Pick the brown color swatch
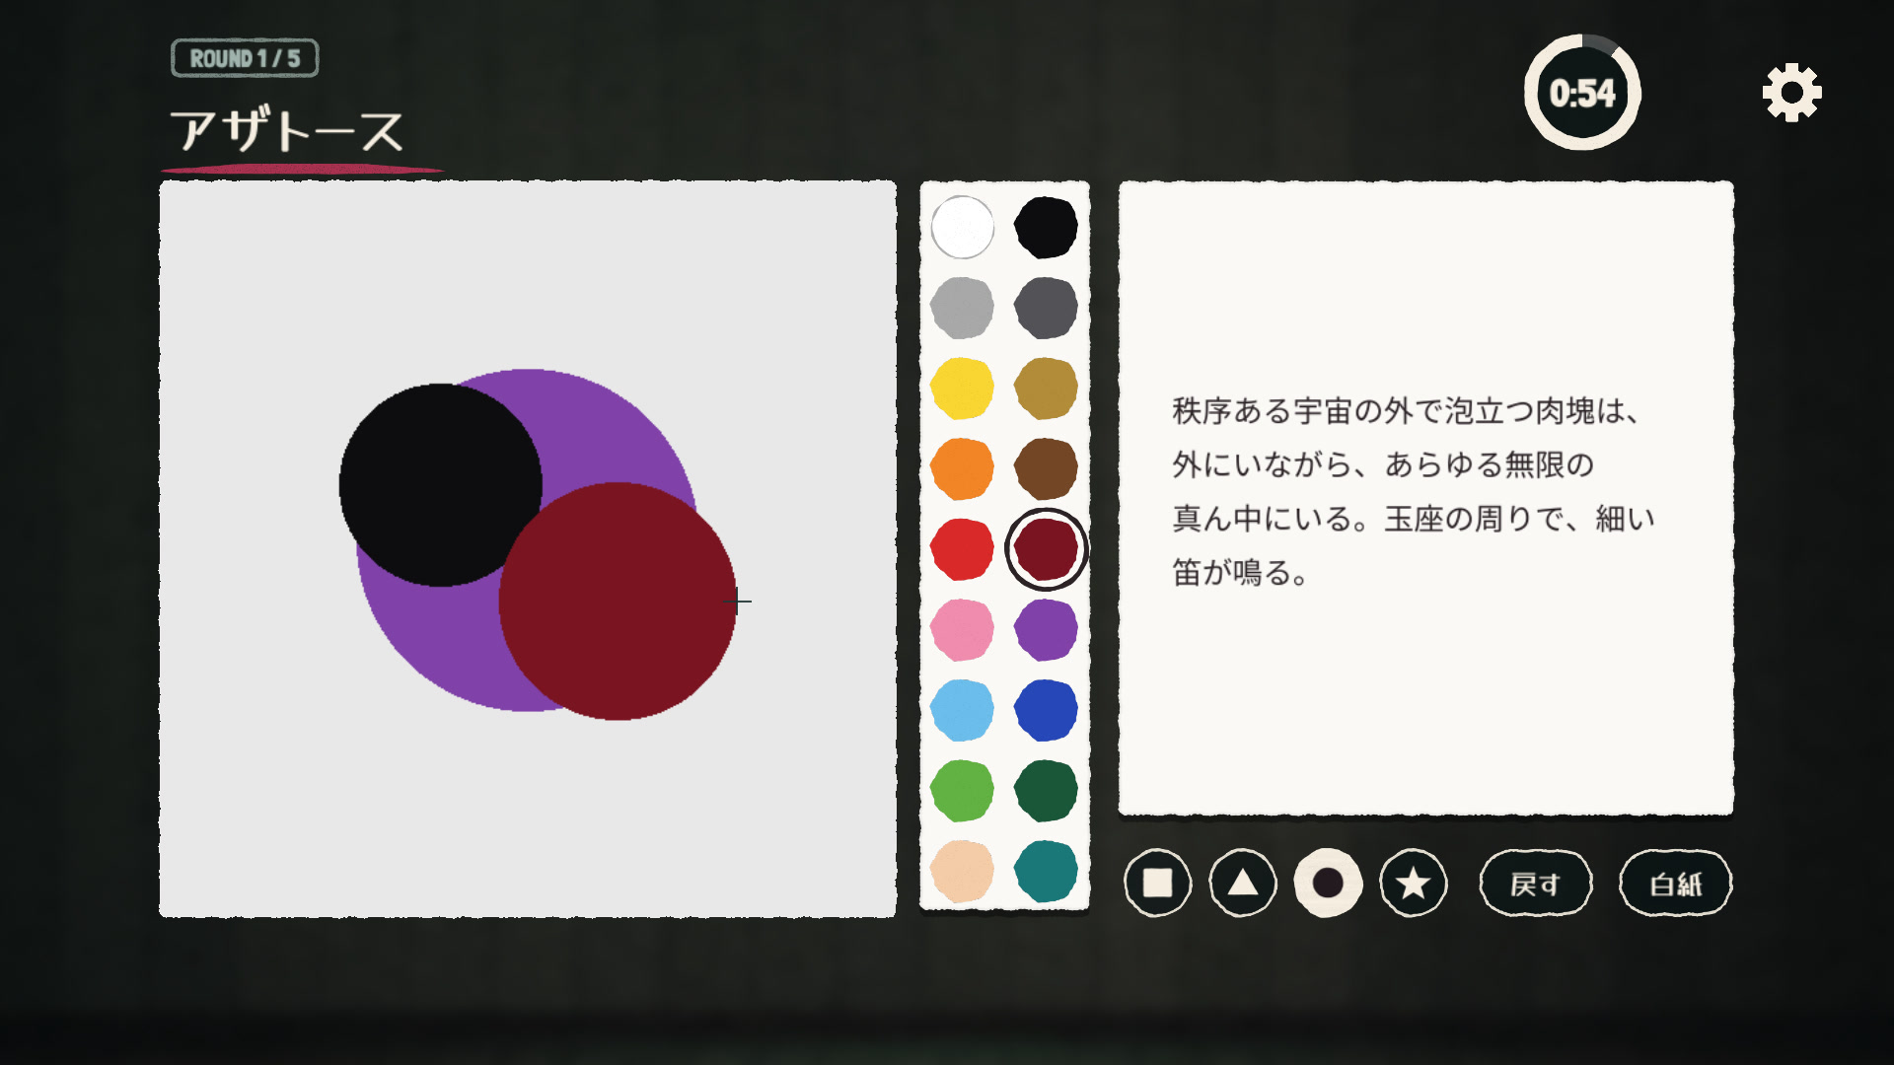 pyautogui.click(x=1046, y=469)
